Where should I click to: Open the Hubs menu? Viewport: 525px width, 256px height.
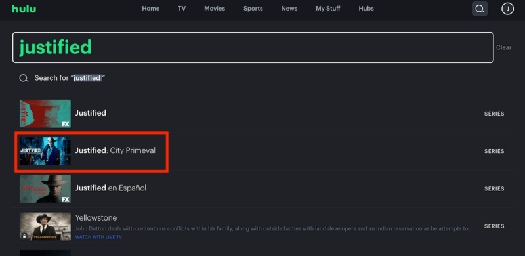366,9
